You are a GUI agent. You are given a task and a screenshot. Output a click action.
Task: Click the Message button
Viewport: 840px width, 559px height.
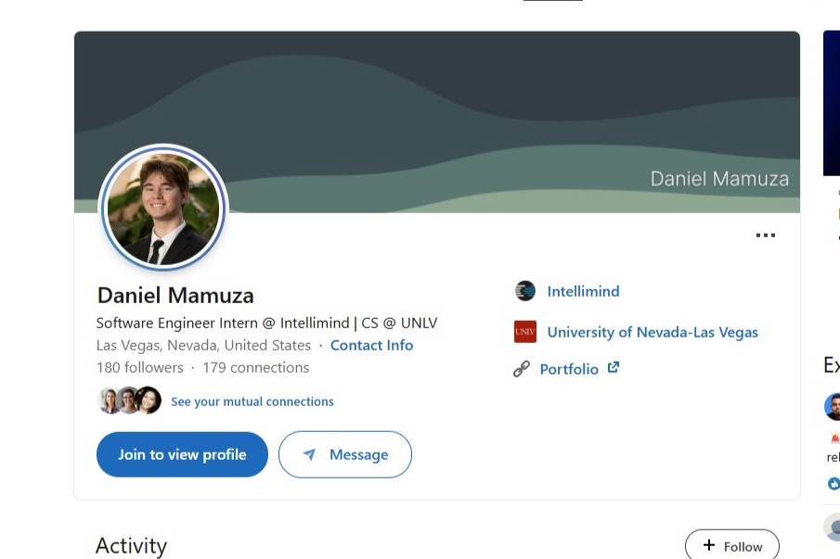click(x=345, y=454)
